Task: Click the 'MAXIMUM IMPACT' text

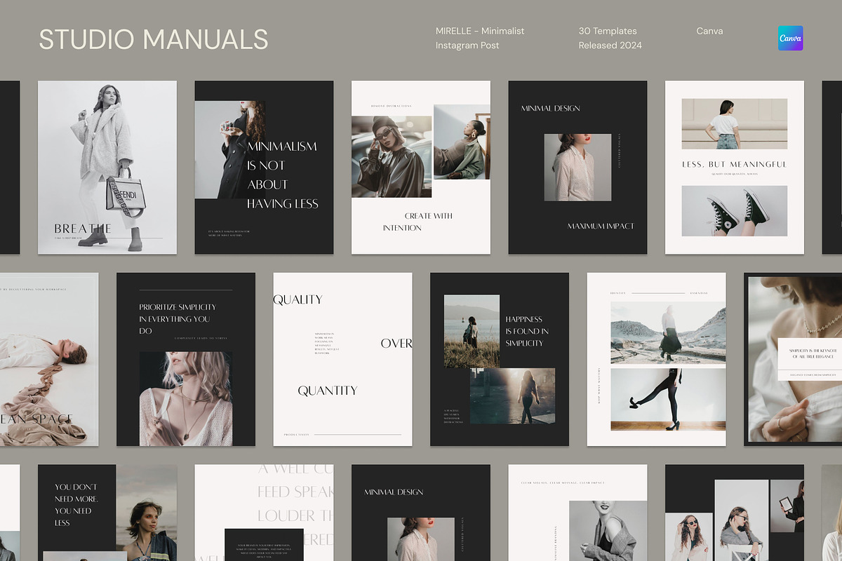Action: 601,227
